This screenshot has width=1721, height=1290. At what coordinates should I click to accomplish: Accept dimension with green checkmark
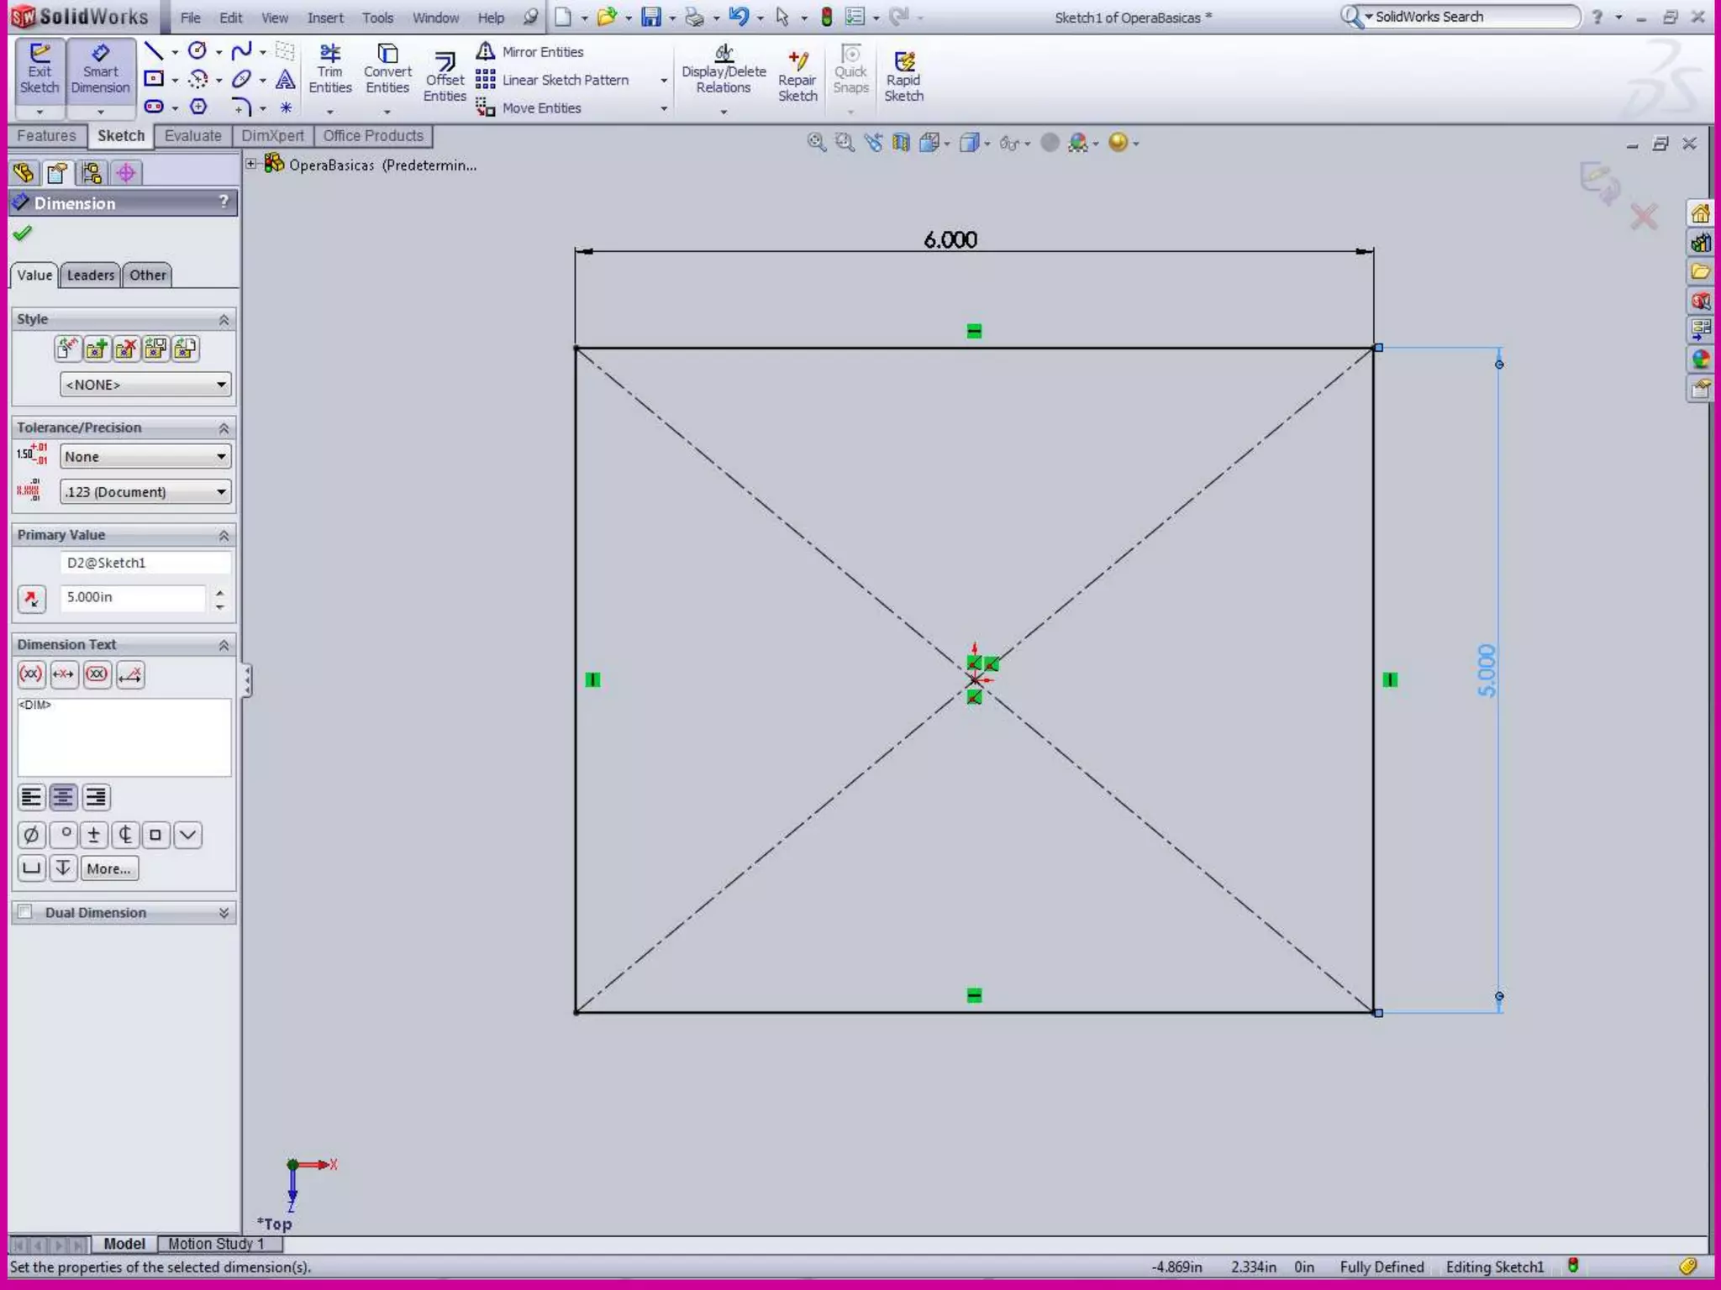click(x=23, y=233)
